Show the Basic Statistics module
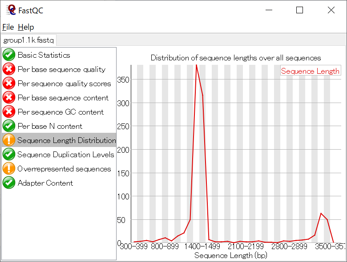This screenshot has height=262, width=347. (59, 55)
